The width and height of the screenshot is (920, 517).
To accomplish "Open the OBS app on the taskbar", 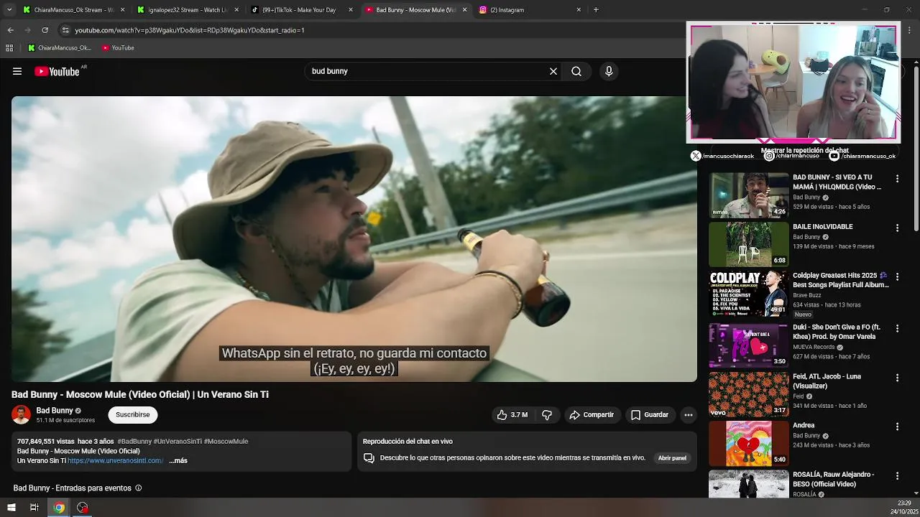I will (83, 508).
